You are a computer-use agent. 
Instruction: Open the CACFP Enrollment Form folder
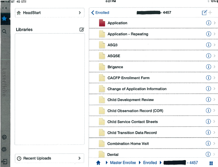point(128,78)
